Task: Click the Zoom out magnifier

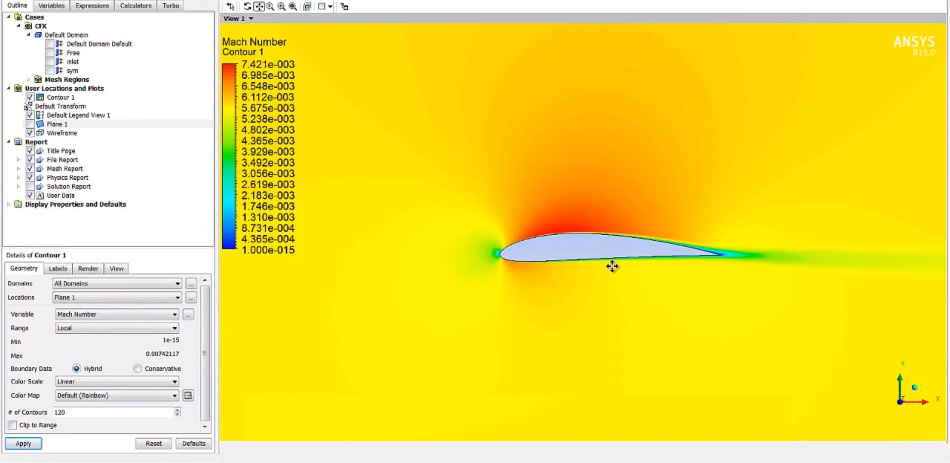Action: point(270,6)
